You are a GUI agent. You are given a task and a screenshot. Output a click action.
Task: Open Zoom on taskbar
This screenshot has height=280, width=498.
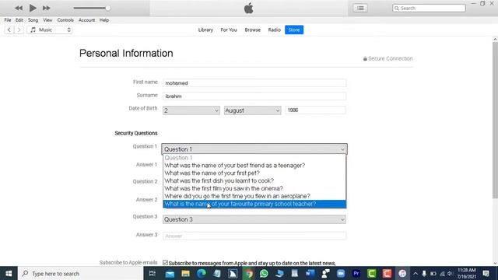(x=341, y=273)
